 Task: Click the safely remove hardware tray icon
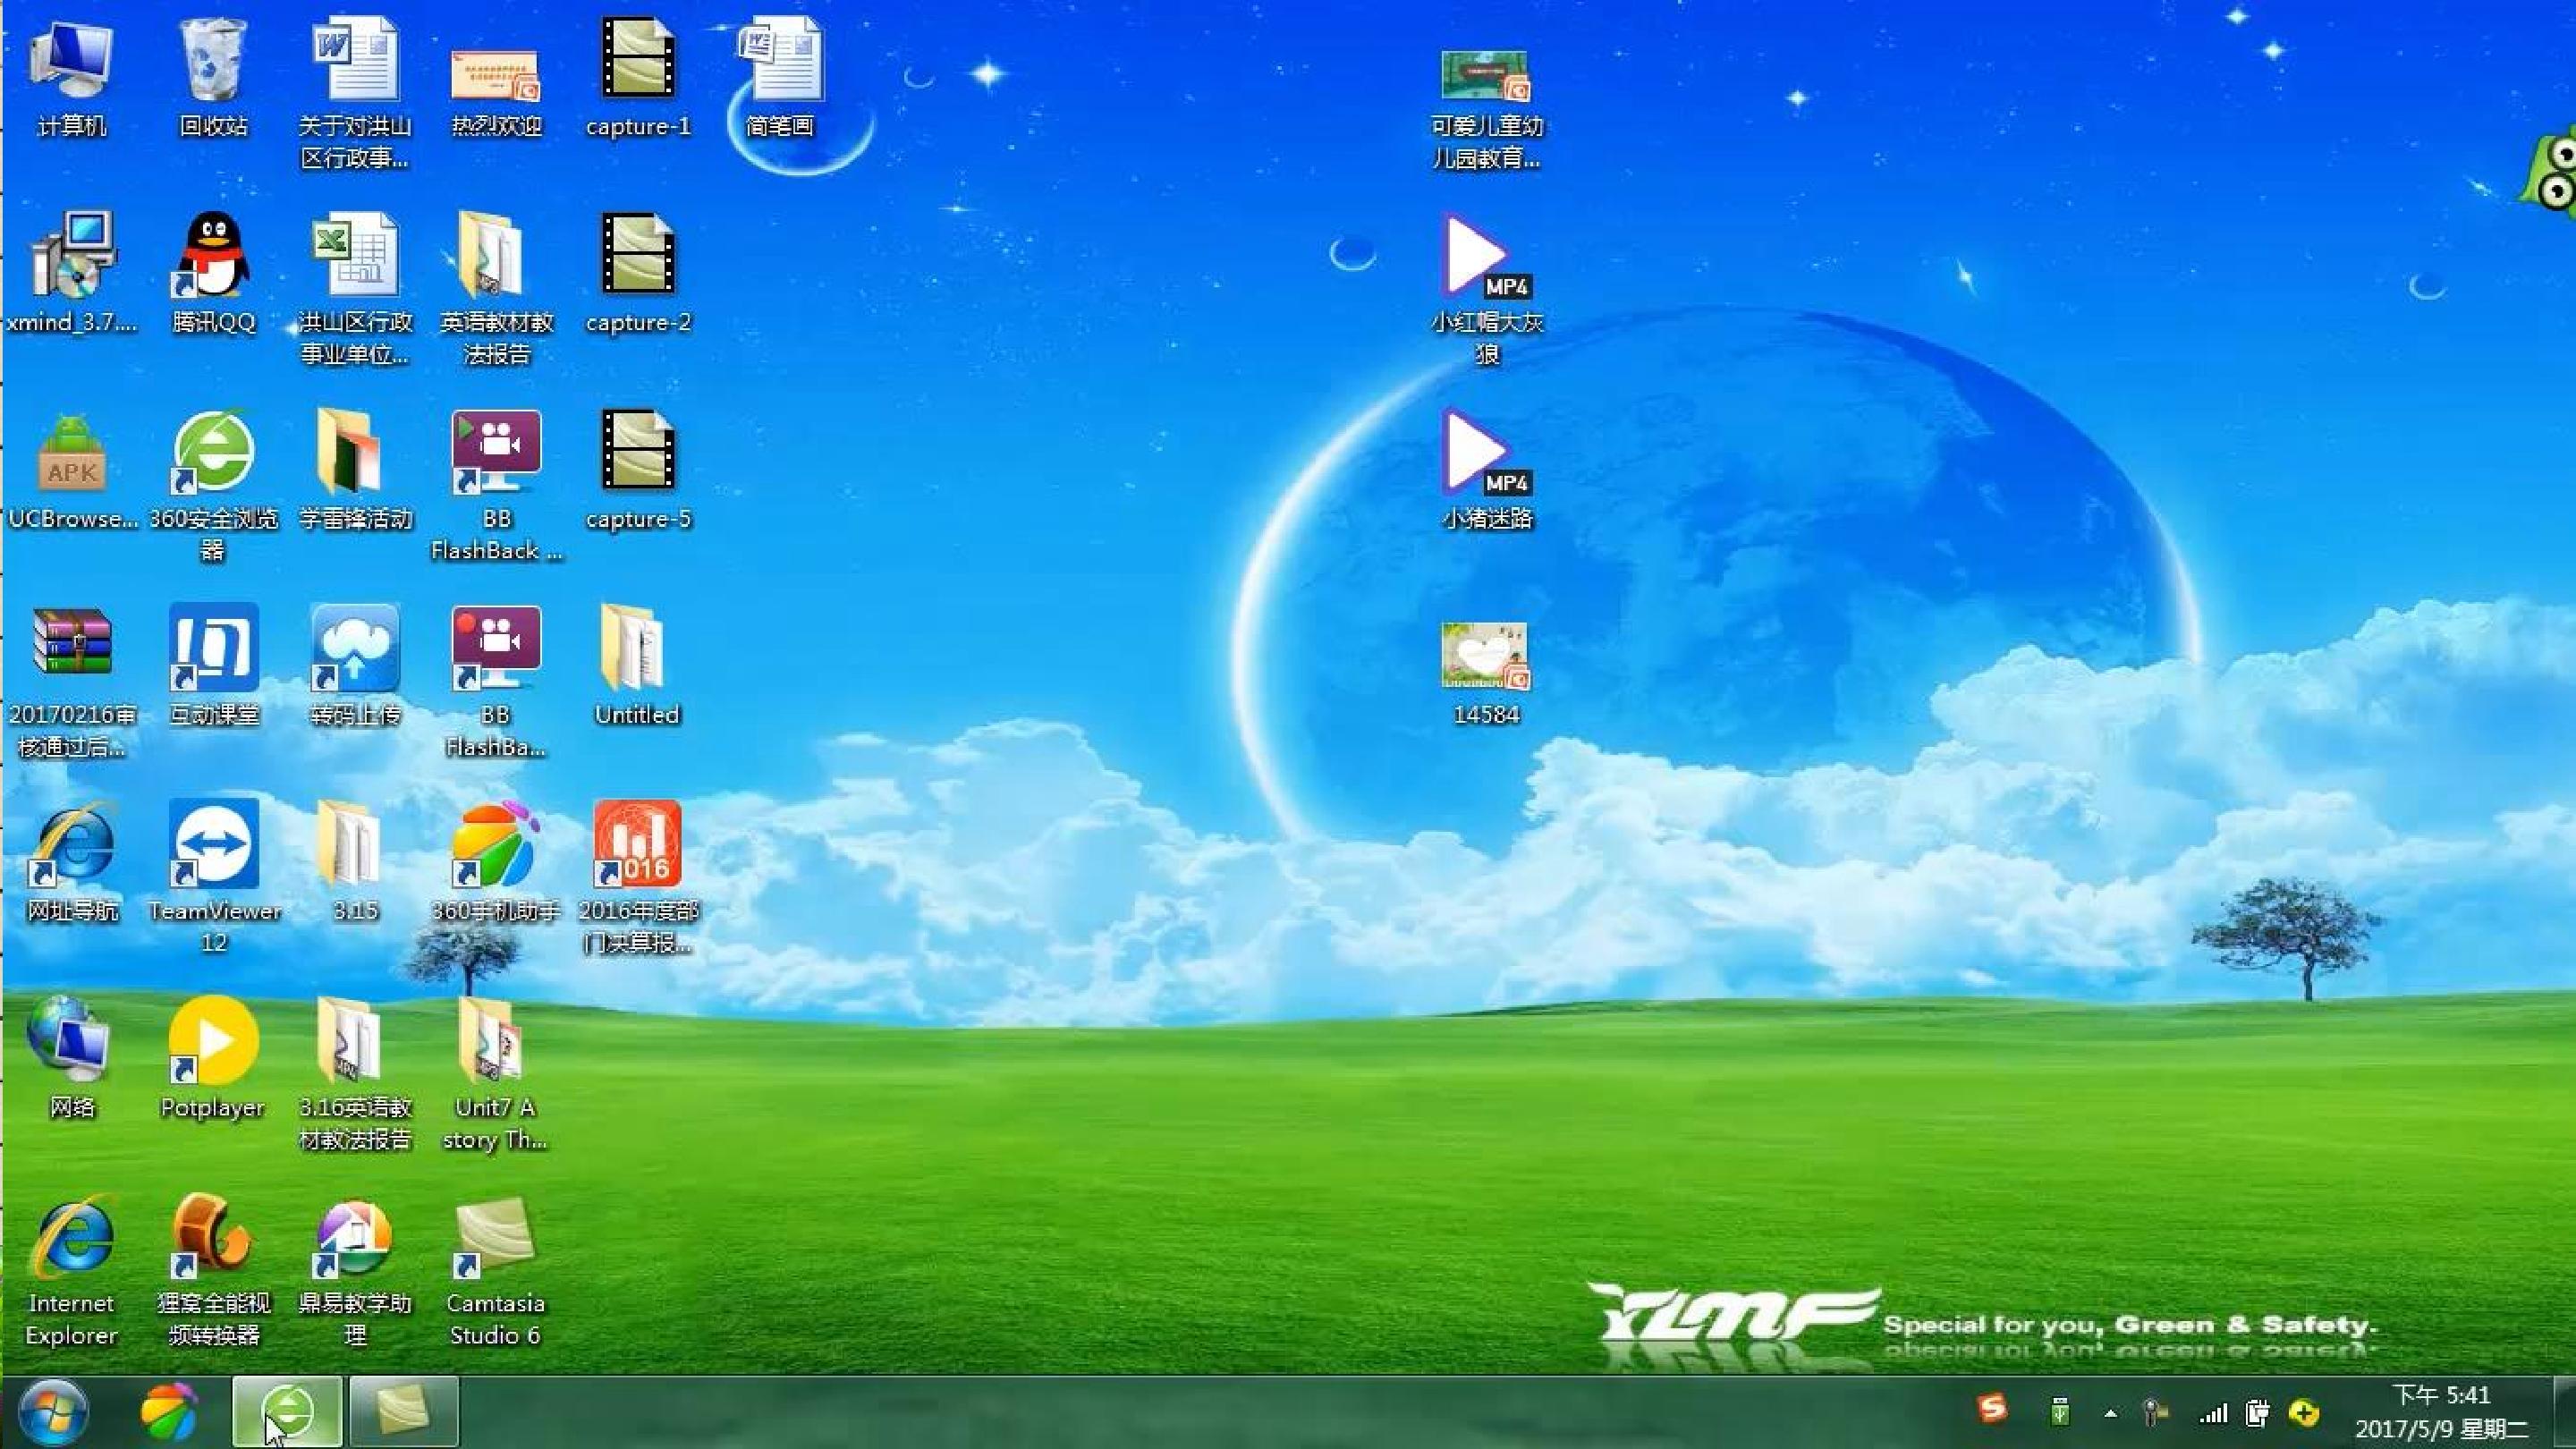point(2059,1412)
